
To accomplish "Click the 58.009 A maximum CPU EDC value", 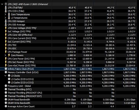I will (x=110, y=48).
